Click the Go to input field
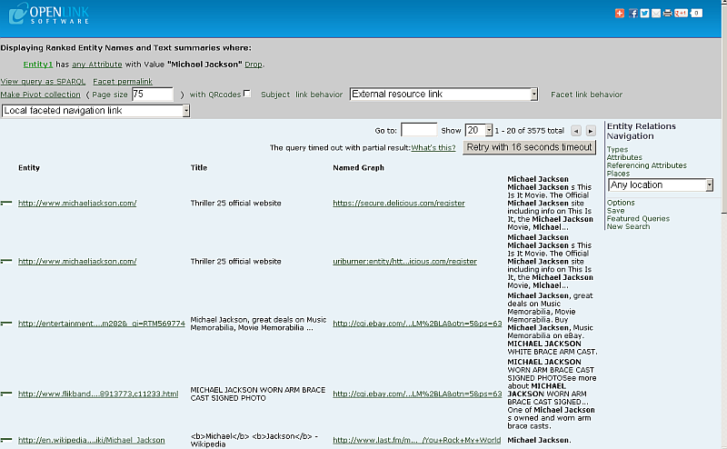The image size is (727, 449). click(419, 130)
